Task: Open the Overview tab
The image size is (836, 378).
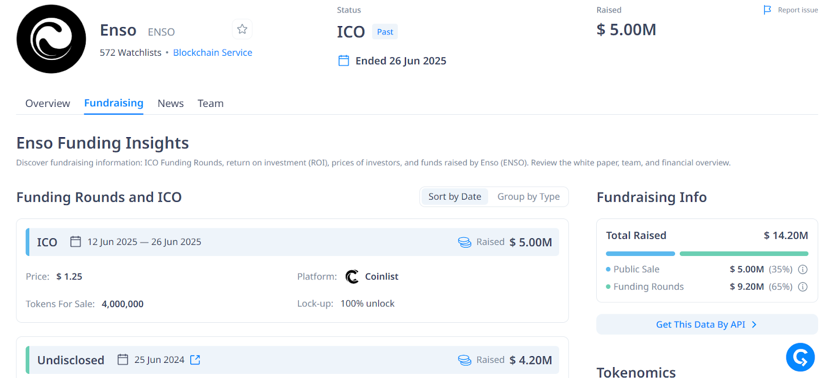Action: coord(48,103)
